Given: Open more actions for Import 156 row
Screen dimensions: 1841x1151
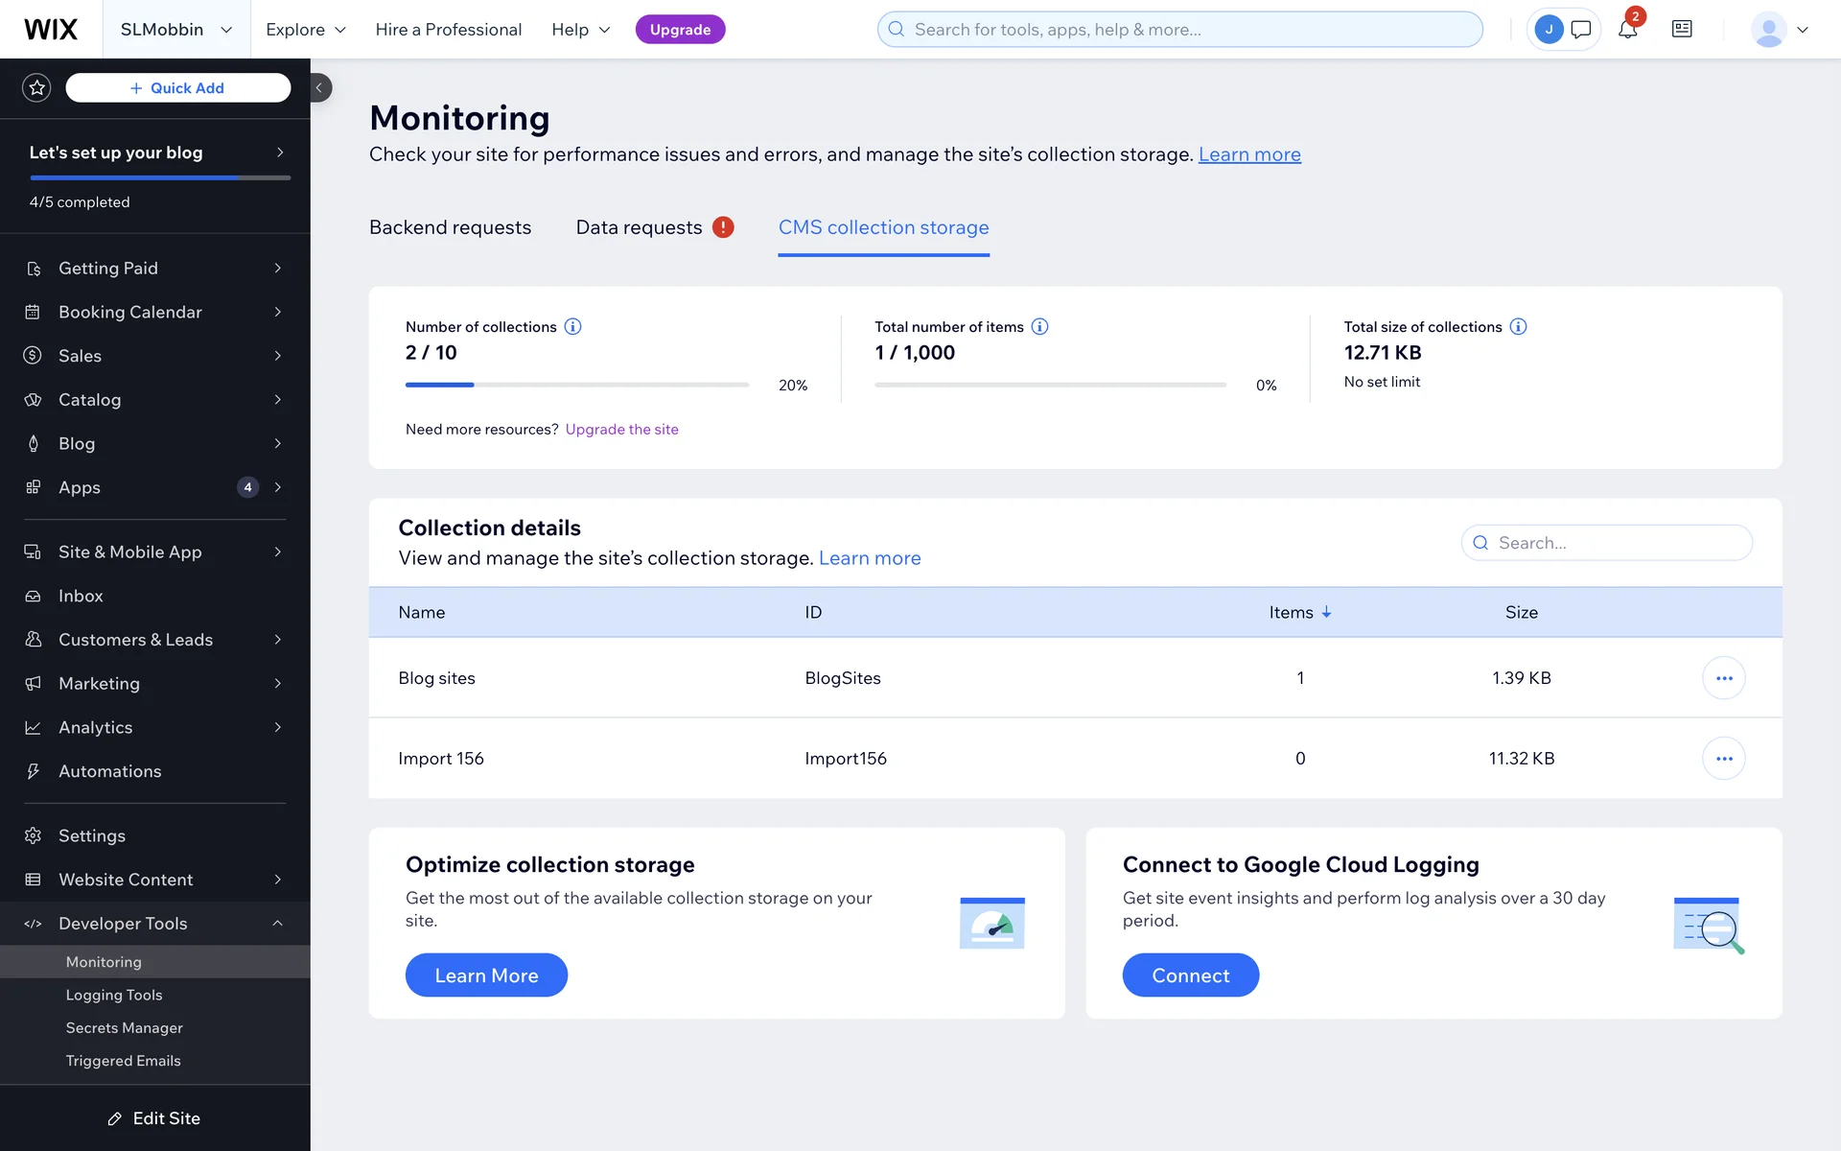Looking at the screenshot, I should coord(1723,759).
